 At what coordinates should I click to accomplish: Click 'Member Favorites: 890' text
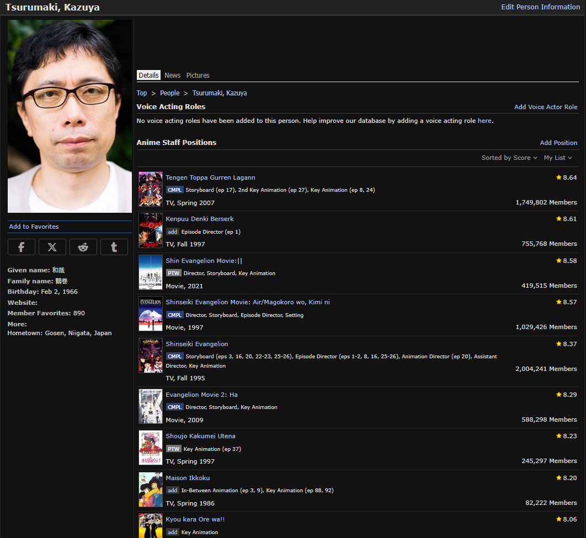coord(46,313)
